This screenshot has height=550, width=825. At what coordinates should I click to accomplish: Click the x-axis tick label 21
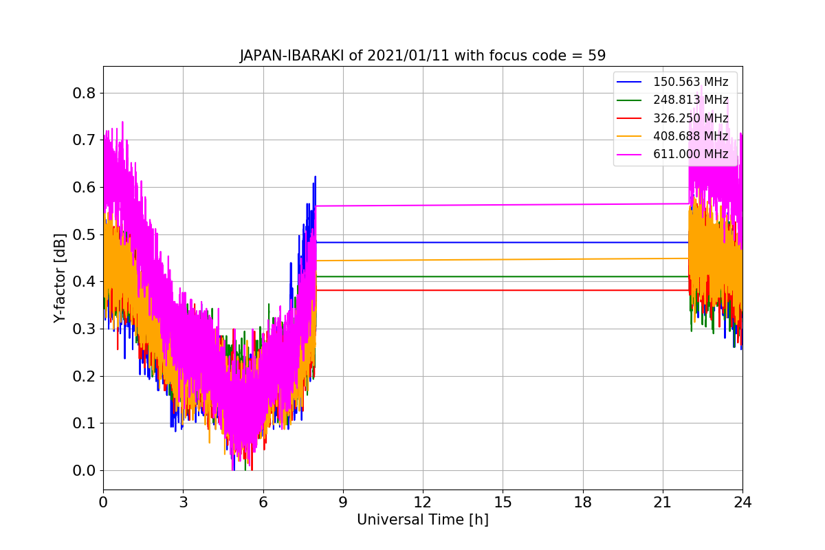(663, 502)
